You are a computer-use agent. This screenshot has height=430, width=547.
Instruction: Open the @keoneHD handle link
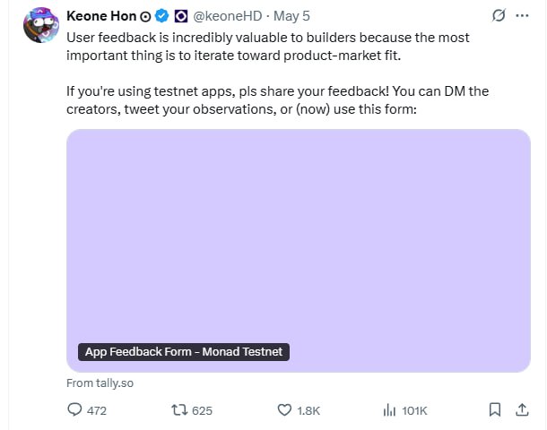tap(228, 16)
